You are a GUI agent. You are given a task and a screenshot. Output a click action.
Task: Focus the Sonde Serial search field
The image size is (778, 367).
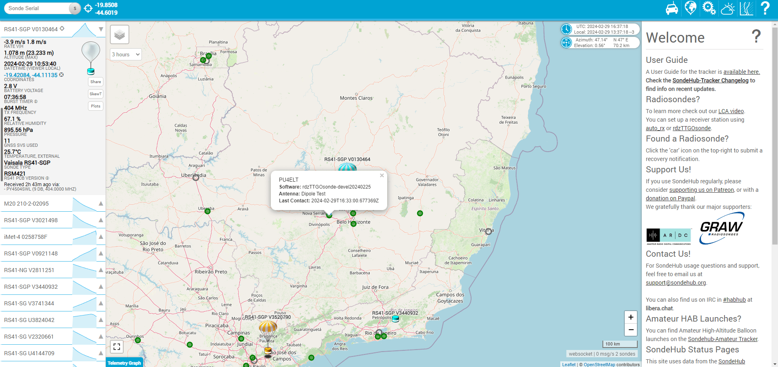point(37,9)
